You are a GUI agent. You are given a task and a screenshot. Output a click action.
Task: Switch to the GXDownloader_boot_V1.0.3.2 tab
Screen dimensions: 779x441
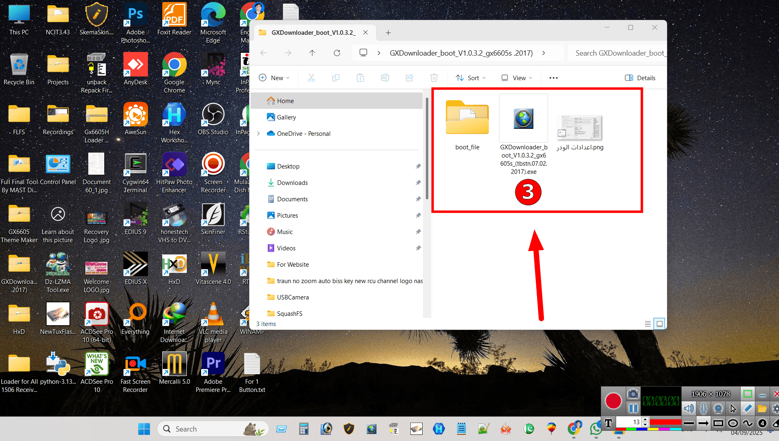pyautogui.click(x=311, y=32)
